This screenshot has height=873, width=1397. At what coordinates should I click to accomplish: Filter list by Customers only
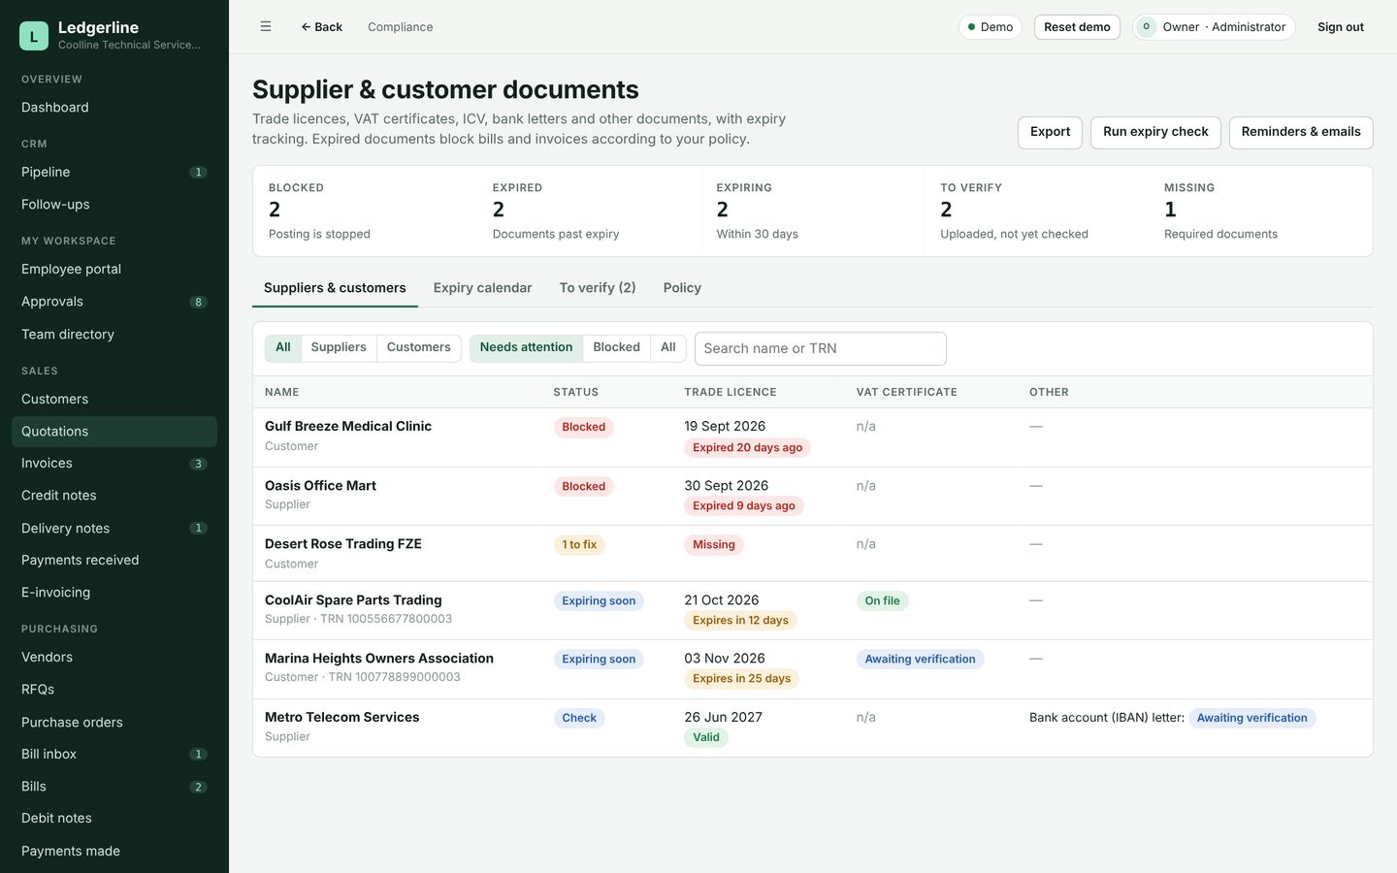pos(418,347)
